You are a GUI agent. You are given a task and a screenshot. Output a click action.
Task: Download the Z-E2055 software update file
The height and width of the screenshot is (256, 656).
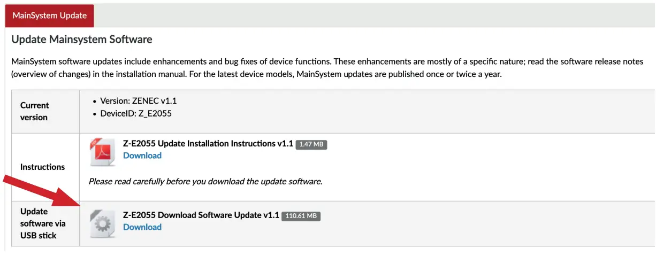tap(142, 227)
